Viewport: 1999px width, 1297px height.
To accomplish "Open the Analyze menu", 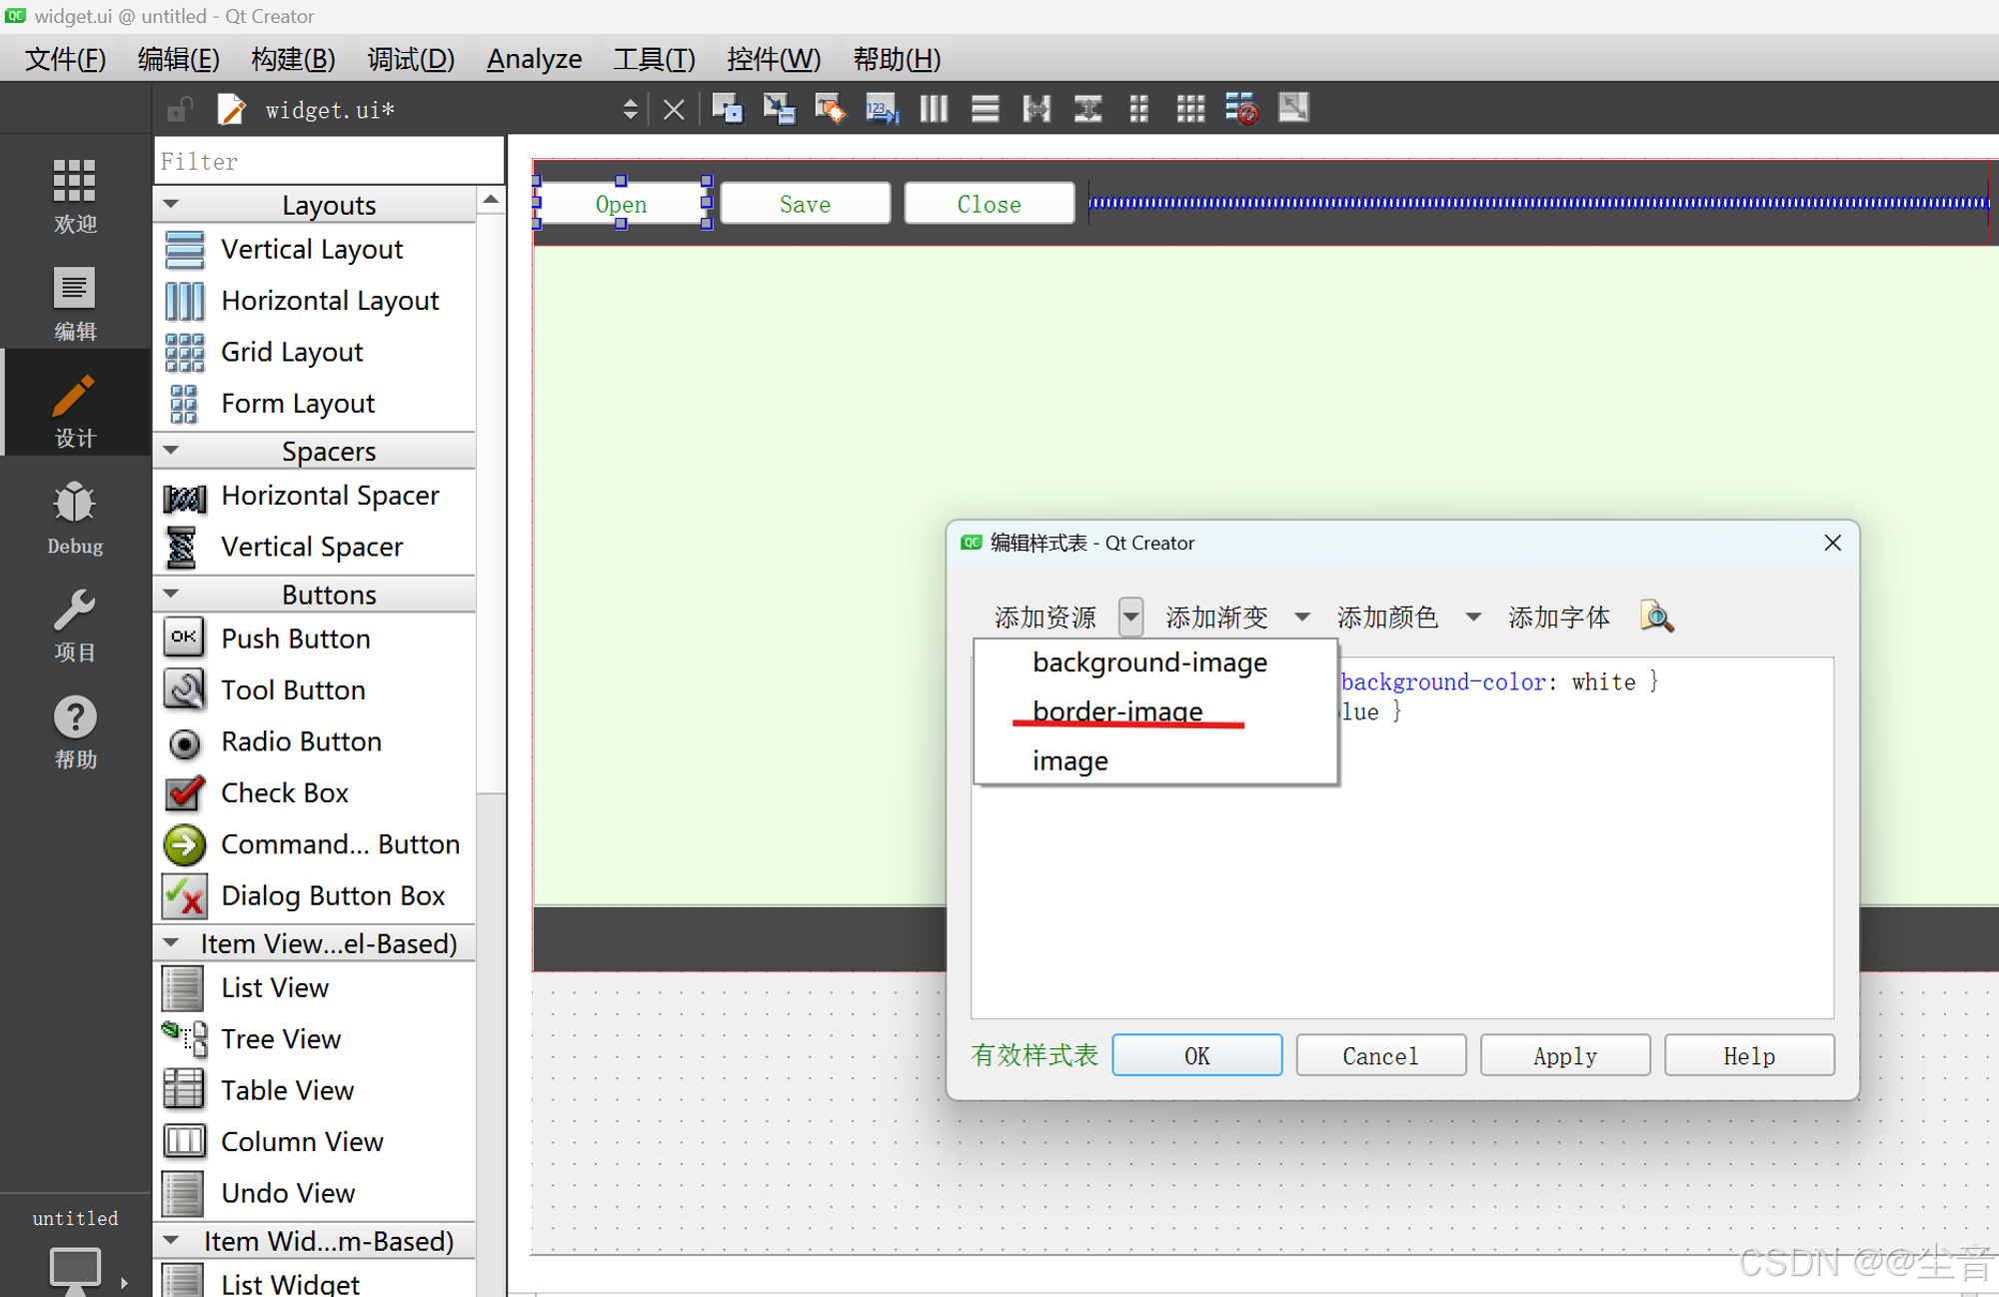I will 534,59.
